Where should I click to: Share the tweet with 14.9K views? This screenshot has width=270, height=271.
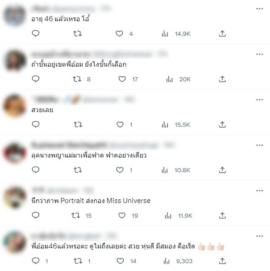[x=222, y=34]
